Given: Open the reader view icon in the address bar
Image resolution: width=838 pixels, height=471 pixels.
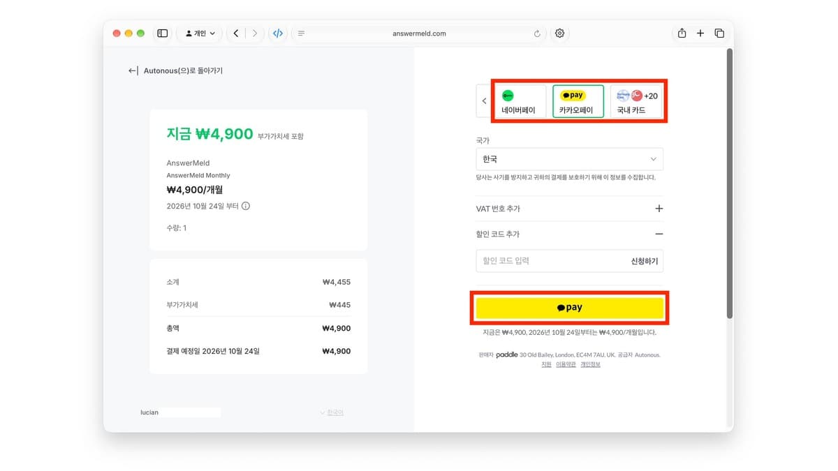Looking at the screenshot, I should 301,33.
